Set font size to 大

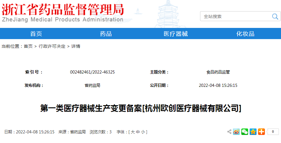(133, 132)
